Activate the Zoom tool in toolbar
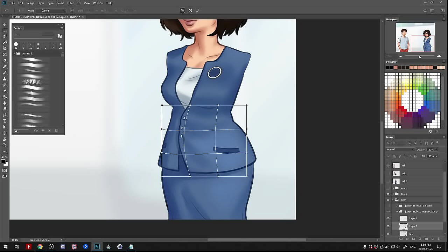This screenshot has height=252, width=448. point(5,145)
